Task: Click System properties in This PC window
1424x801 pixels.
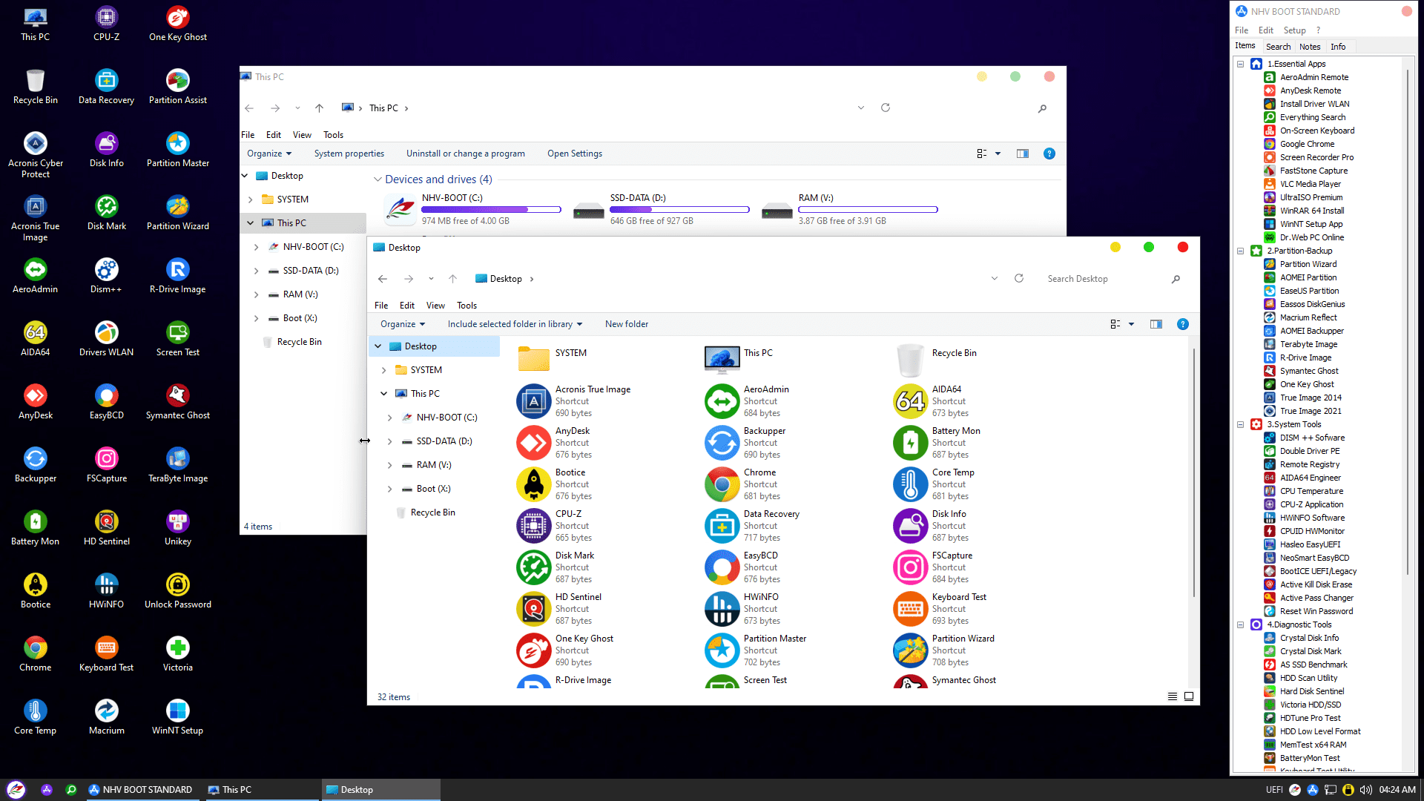Action: [349, 154]
